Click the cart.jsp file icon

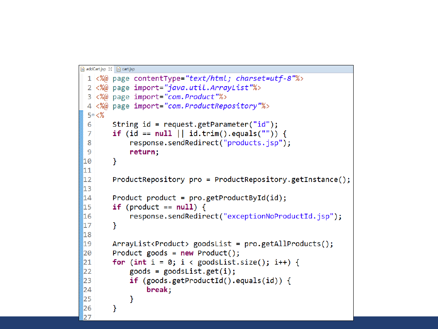tap(119, 69)
